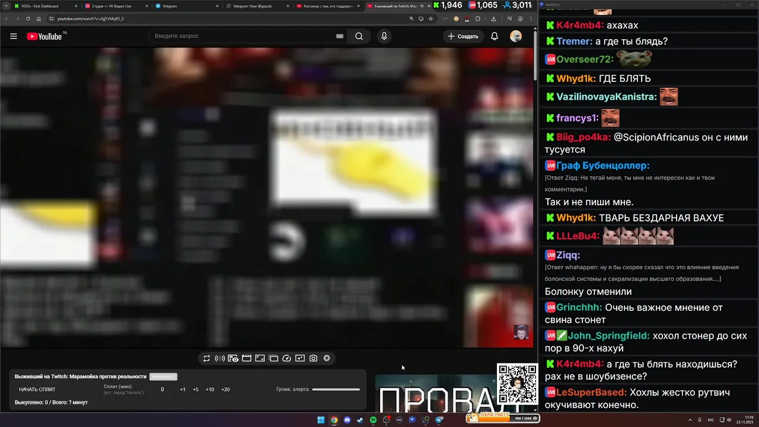Add +20 minutes to split
This screenshot has width=759, height=427.
[225, 390]
